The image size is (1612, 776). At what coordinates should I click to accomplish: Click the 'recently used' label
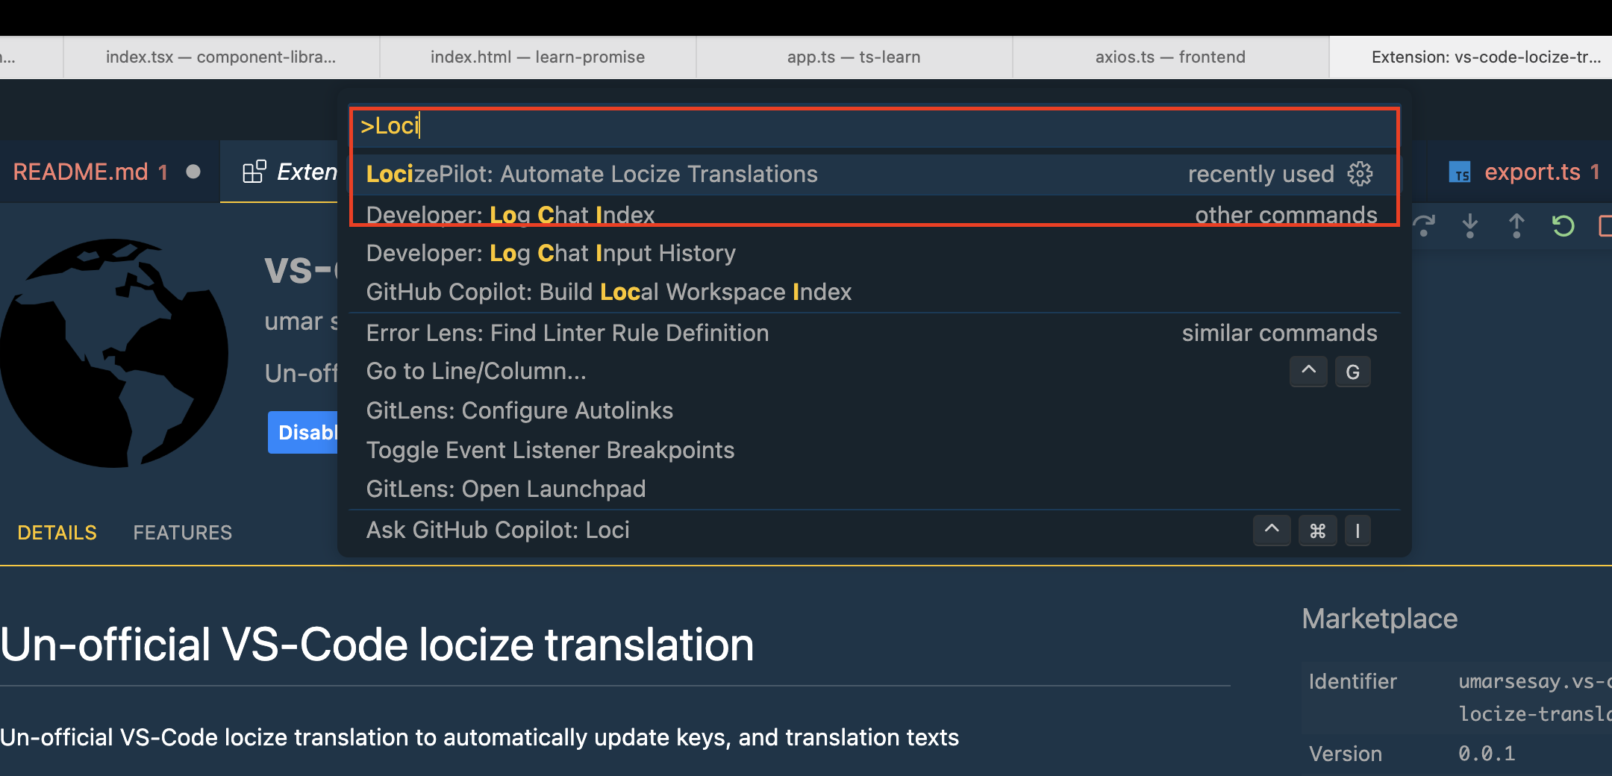[x=1260, y=174]
